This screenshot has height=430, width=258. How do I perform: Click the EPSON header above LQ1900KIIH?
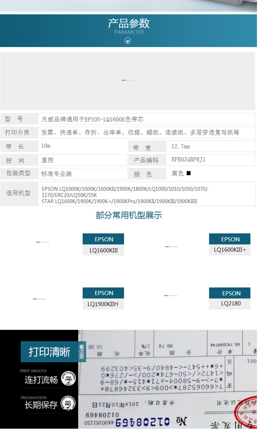104,293
